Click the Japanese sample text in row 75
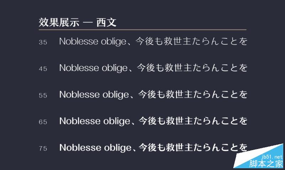This screenshot has width=285, height=170. pyautogui.click(x=193, y=148)
